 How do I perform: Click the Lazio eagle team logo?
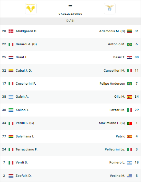pyautogui.click(x=110, y=9)
